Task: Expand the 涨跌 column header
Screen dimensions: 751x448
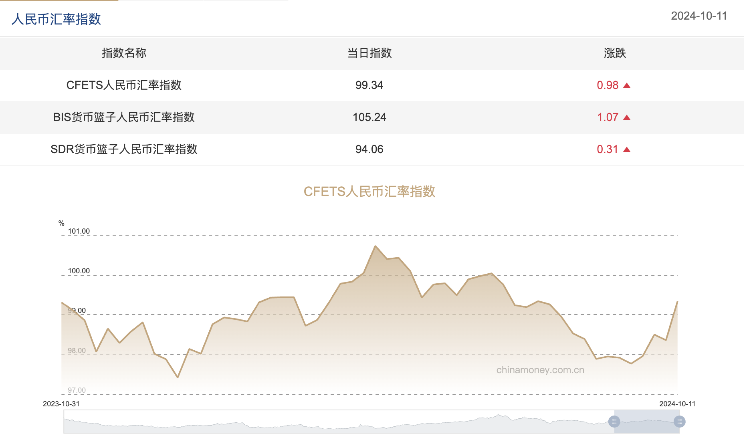Action: (x=615, y=53)
